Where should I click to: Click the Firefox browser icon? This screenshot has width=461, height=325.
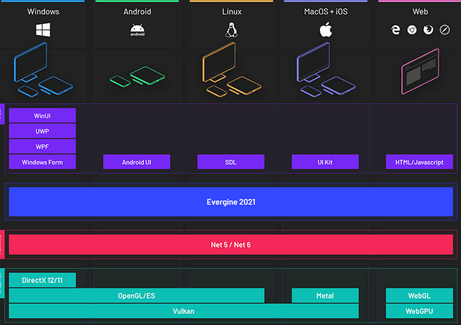[x=428, y=30]
